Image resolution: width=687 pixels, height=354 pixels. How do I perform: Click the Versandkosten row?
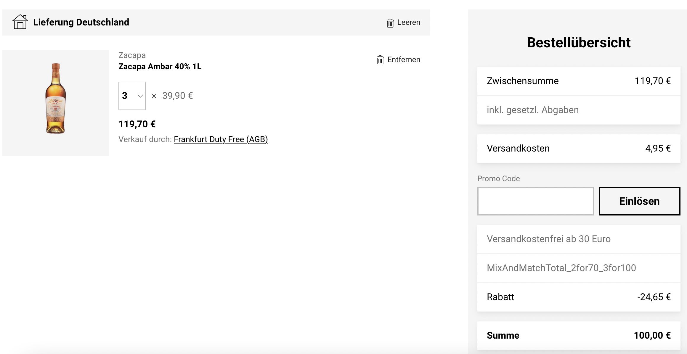579,149
